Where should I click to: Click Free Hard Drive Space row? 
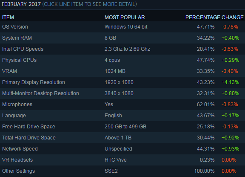coord(122,127)
